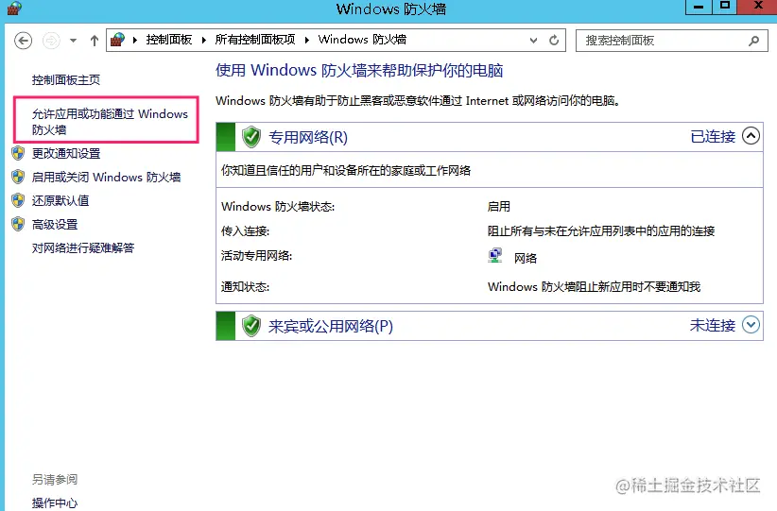Click Windows 防火墙阻止新应用时不要通知我 text
Image resolution: width=777 pixels, height=511 pixels.
[594, 287]
